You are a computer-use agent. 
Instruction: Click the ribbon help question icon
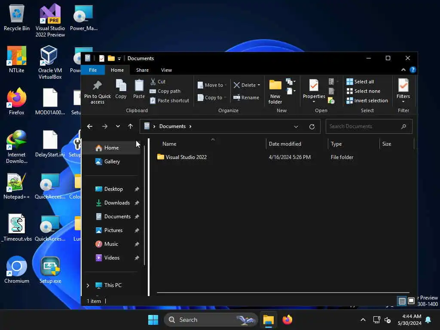click(x=412, y=70)
